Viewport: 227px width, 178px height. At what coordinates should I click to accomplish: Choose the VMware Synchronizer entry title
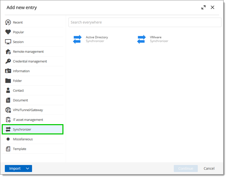(156, 37)
